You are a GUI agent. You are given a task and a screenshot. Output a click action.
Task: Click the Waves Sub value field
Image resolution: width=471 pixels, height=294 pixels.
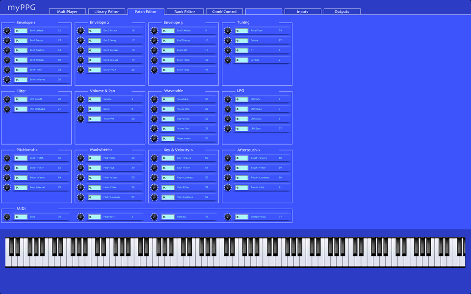pos(168,129)
